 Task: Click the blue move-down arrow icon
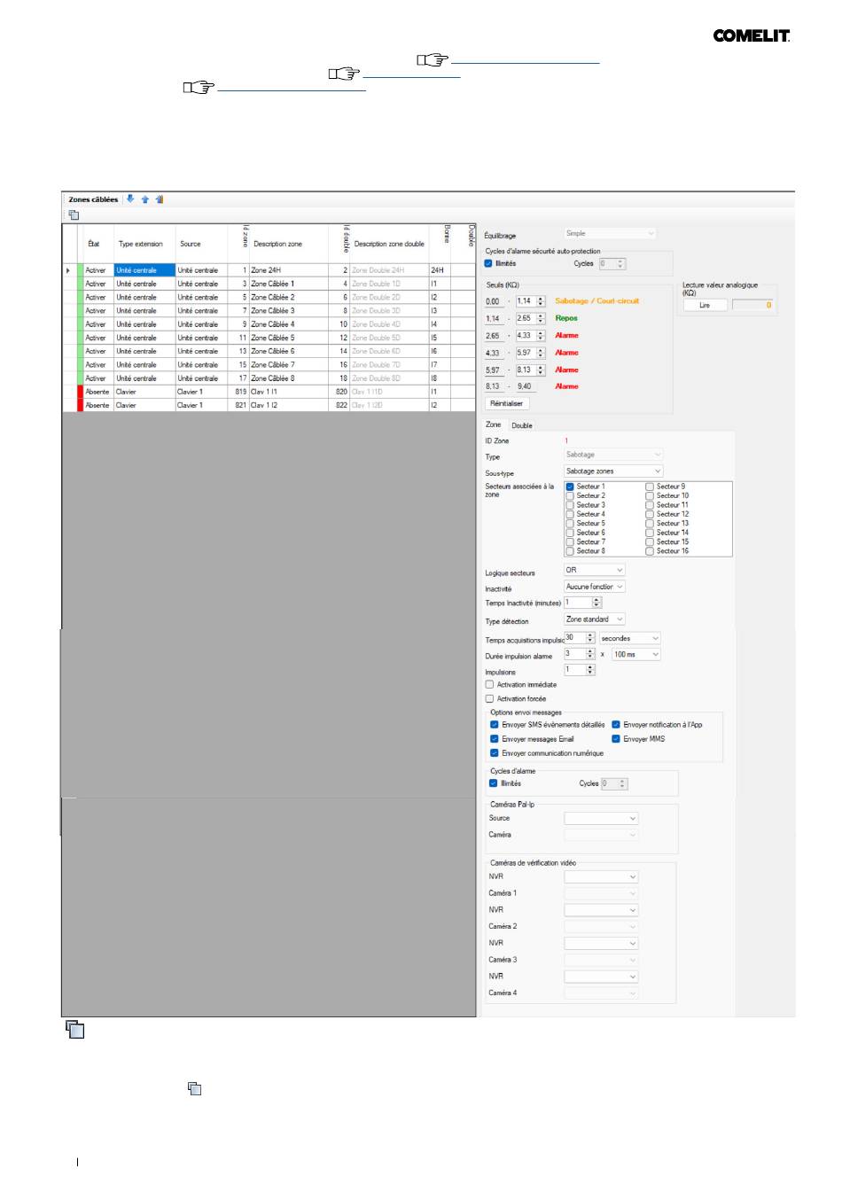point(130,199)
